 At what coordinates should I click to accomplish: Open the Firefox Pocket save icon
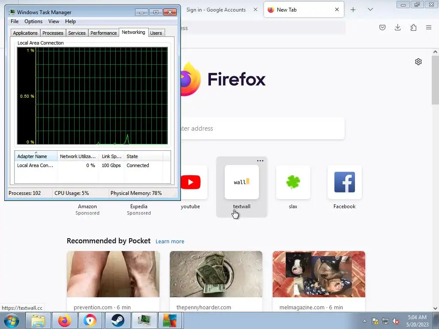point(382,27)
